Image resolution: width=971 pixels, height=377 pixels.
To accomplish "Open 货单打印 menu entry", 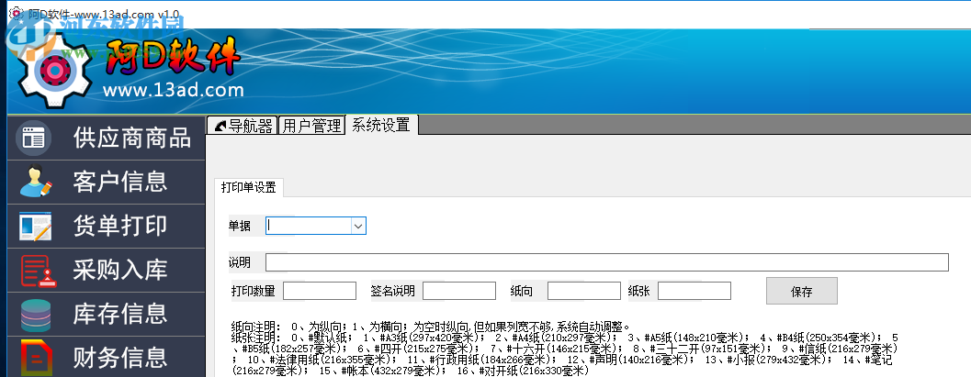I will coord(106,227).
